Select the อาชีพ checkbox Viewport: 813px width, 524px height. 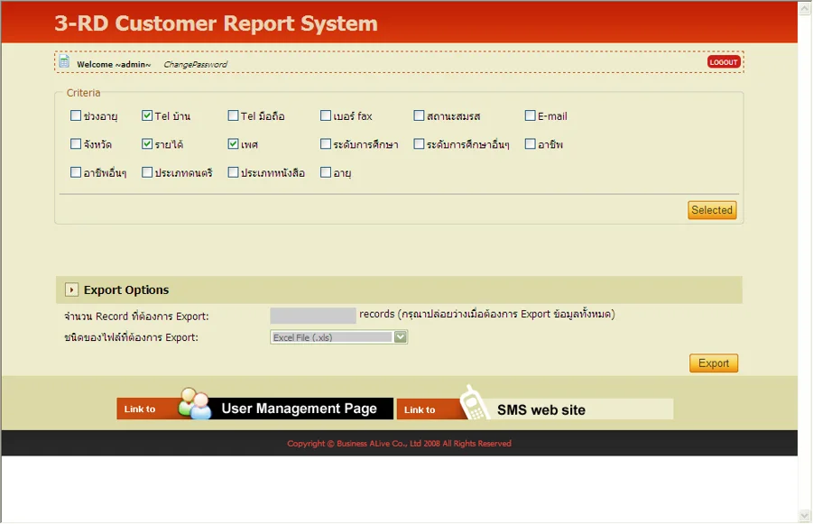pos(531,143)
